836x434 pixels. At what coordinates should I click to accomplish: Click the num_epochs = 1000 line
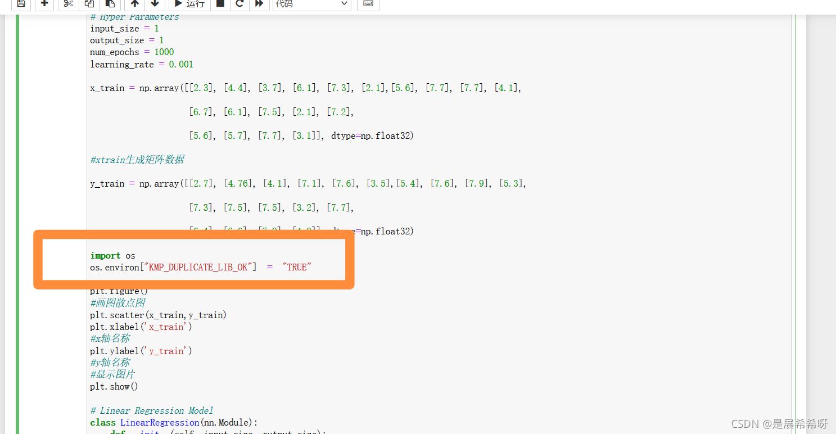pyautogui.click(x=132, y=52)
